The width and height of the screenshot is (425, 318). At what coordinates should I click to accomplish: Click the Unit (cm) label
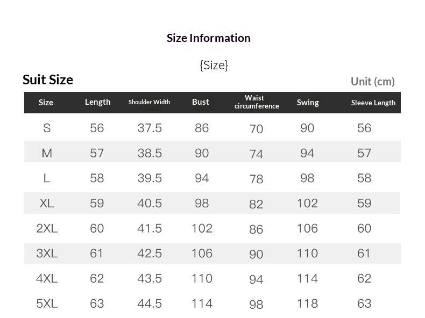coord(372,82)
